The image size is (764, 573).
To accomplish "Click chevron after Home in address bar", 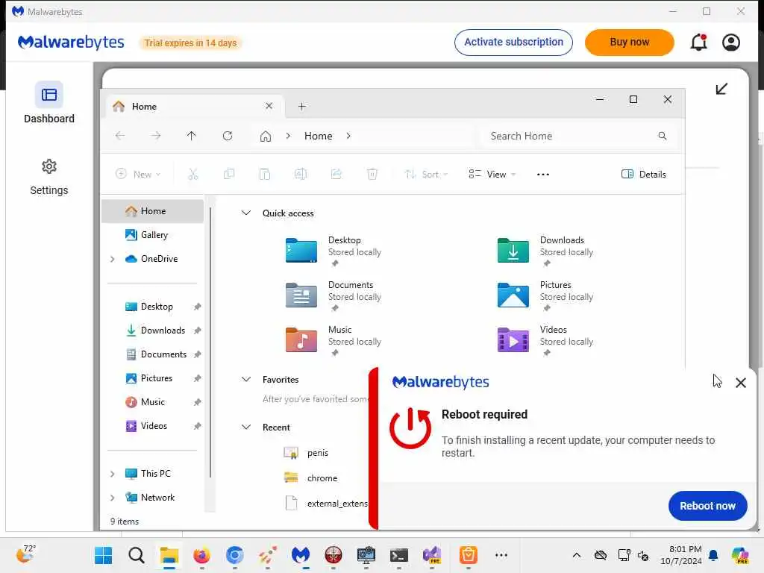I will click(x=348, y=136).
